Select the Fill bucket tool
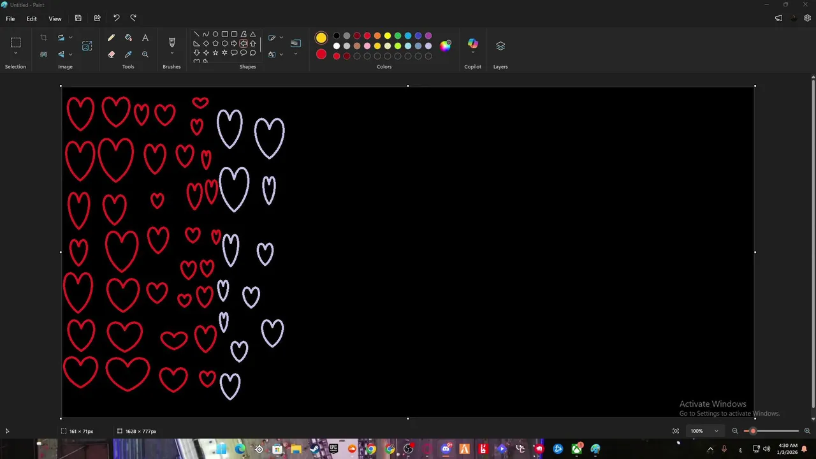Screen dimensions: 816x459 128,38
